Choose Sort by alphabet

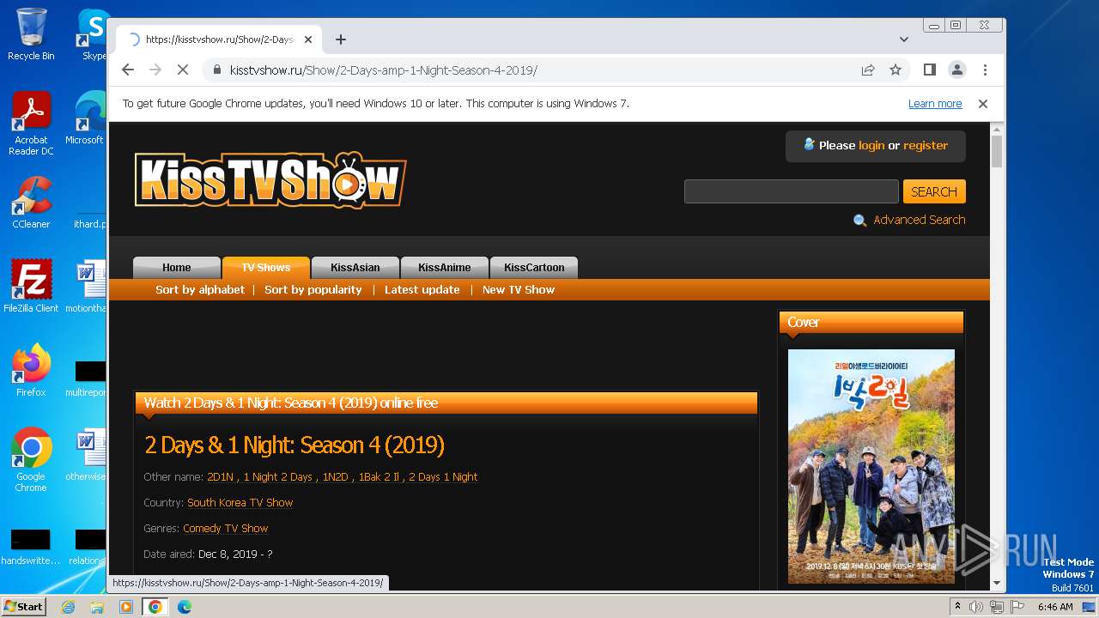pos(200,290)
